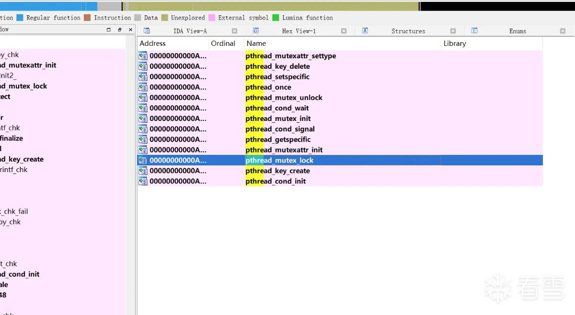This screenshot has height=315, width=575.
Task: Click import icon beside pthread_cond_init
Action: tap(143, 181)
